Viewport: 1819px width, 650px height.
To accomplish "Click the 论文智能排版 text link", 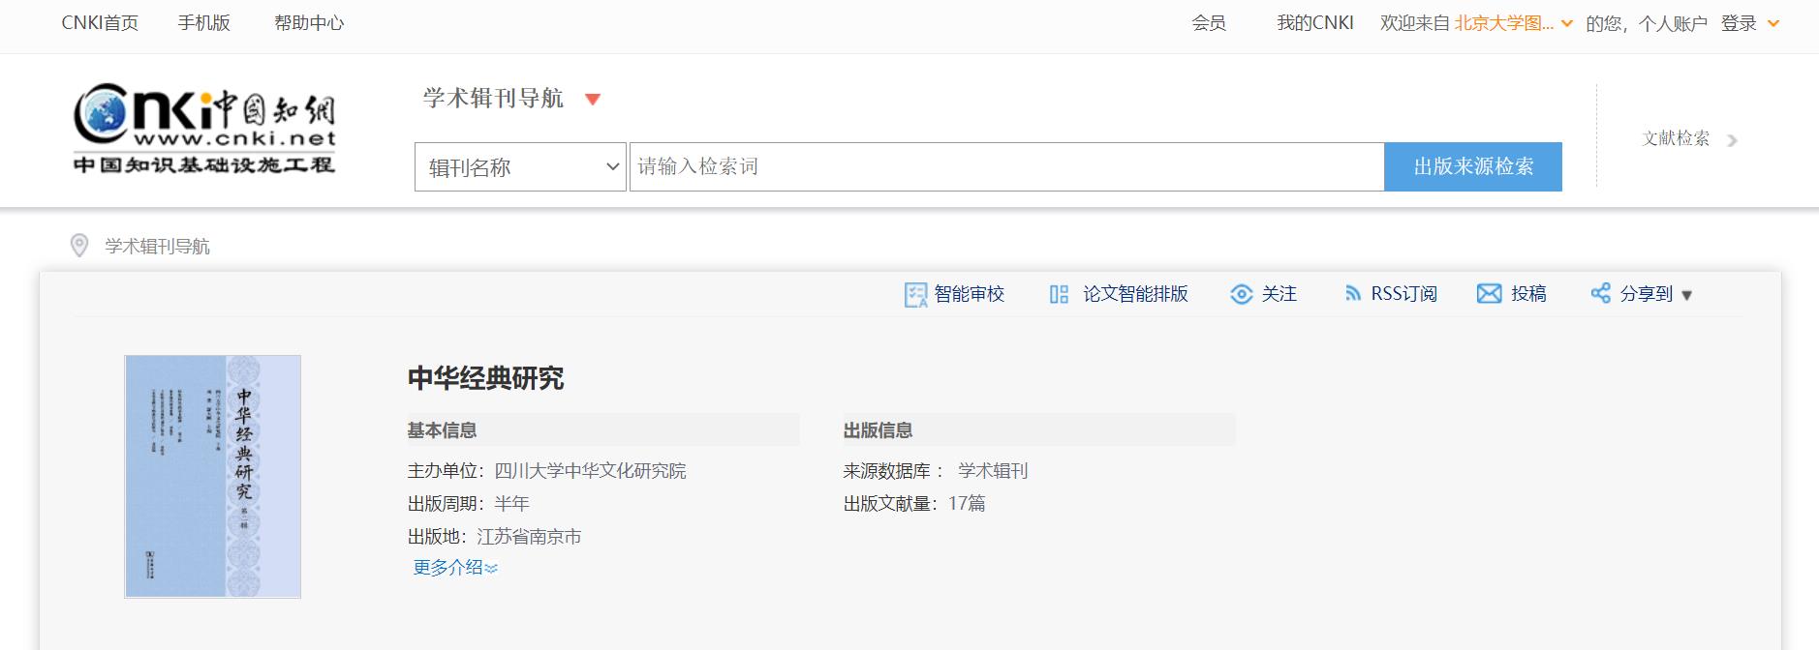I will click(1135, 294).
